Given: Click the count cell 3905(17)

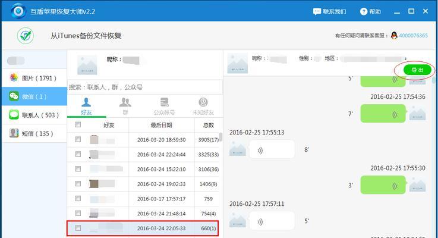Looking at the screenshot, I should coord(209,140).
